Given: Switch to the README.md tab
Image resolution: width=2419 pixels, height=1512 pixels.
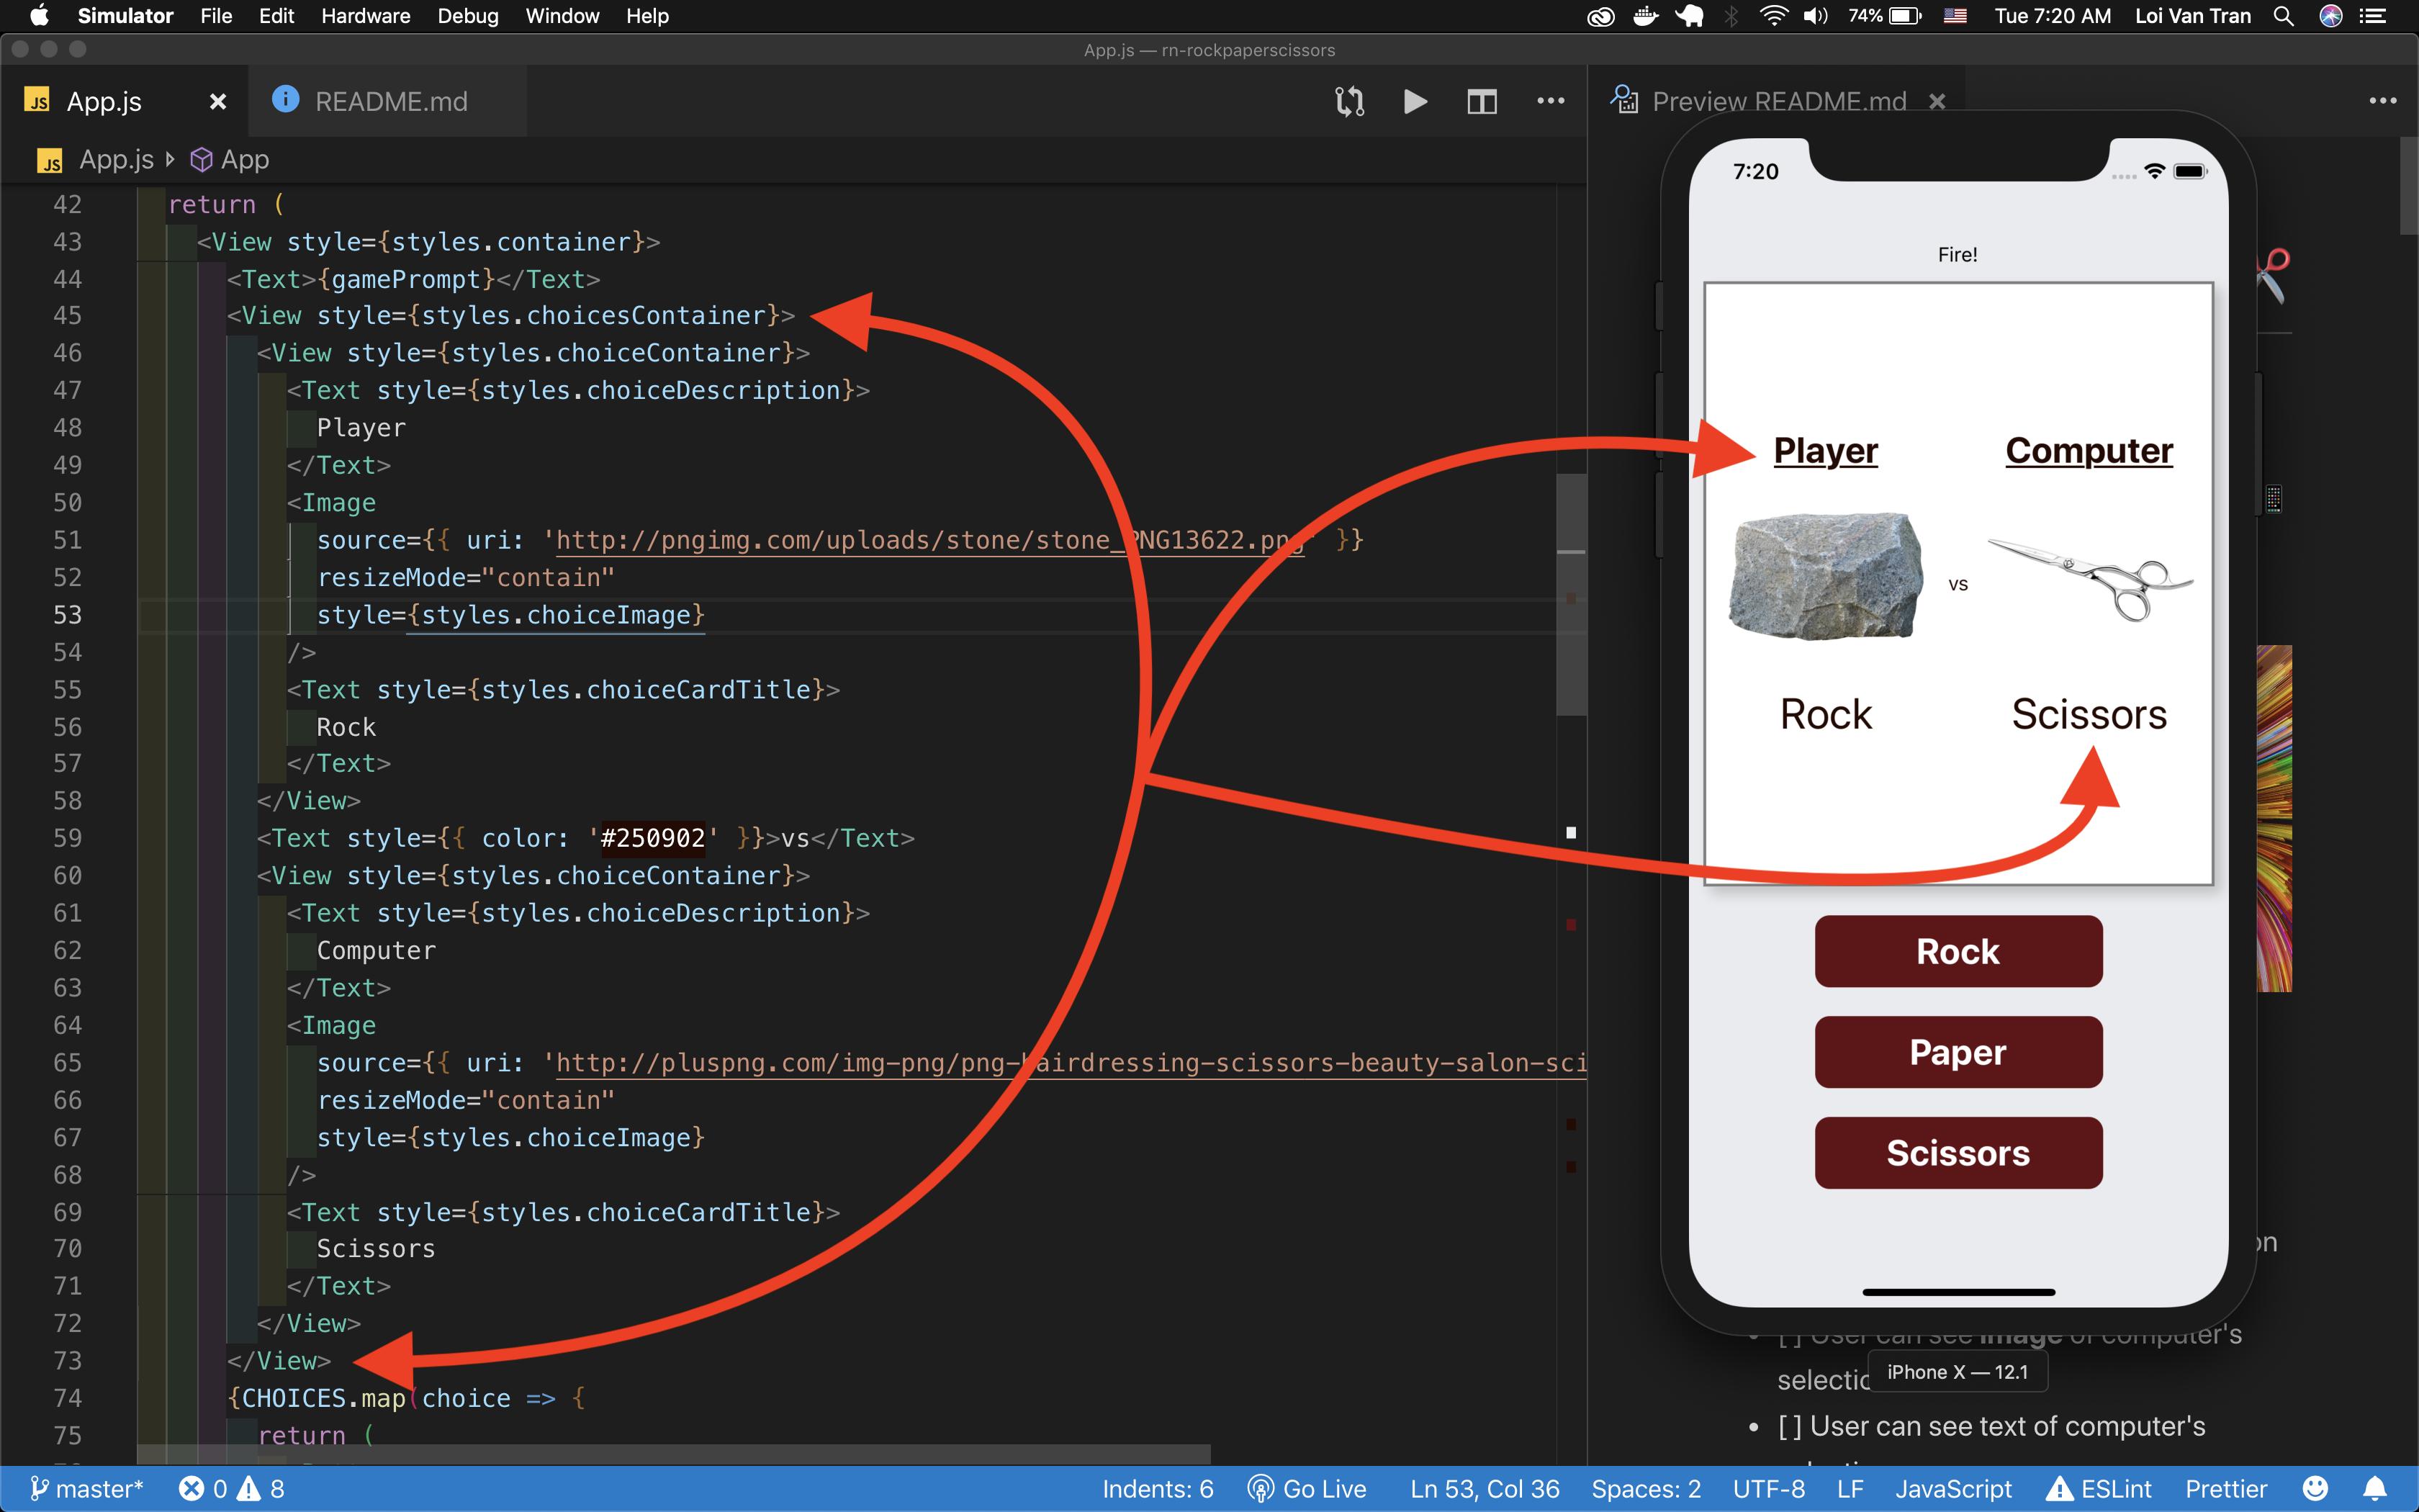Looking at the screenshot, I should pyautogui.click(x=389, y=101).
